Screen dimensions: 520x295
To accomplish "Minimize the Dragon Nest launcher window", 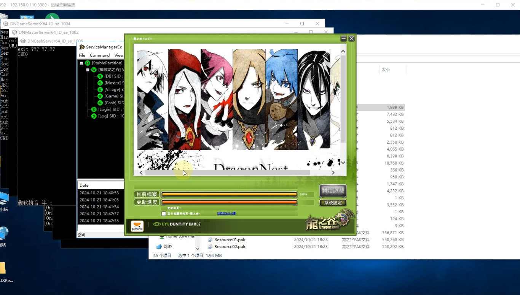I will coord(343,38).
